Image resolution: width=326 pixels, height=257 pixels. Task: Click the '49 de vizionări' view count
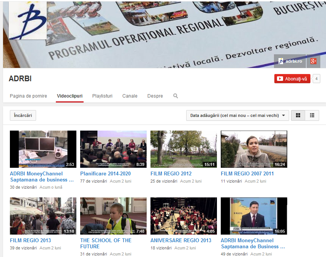pos(234,254)
